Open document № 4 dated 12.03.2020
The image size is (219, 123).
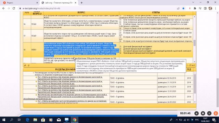click(70, 91)
